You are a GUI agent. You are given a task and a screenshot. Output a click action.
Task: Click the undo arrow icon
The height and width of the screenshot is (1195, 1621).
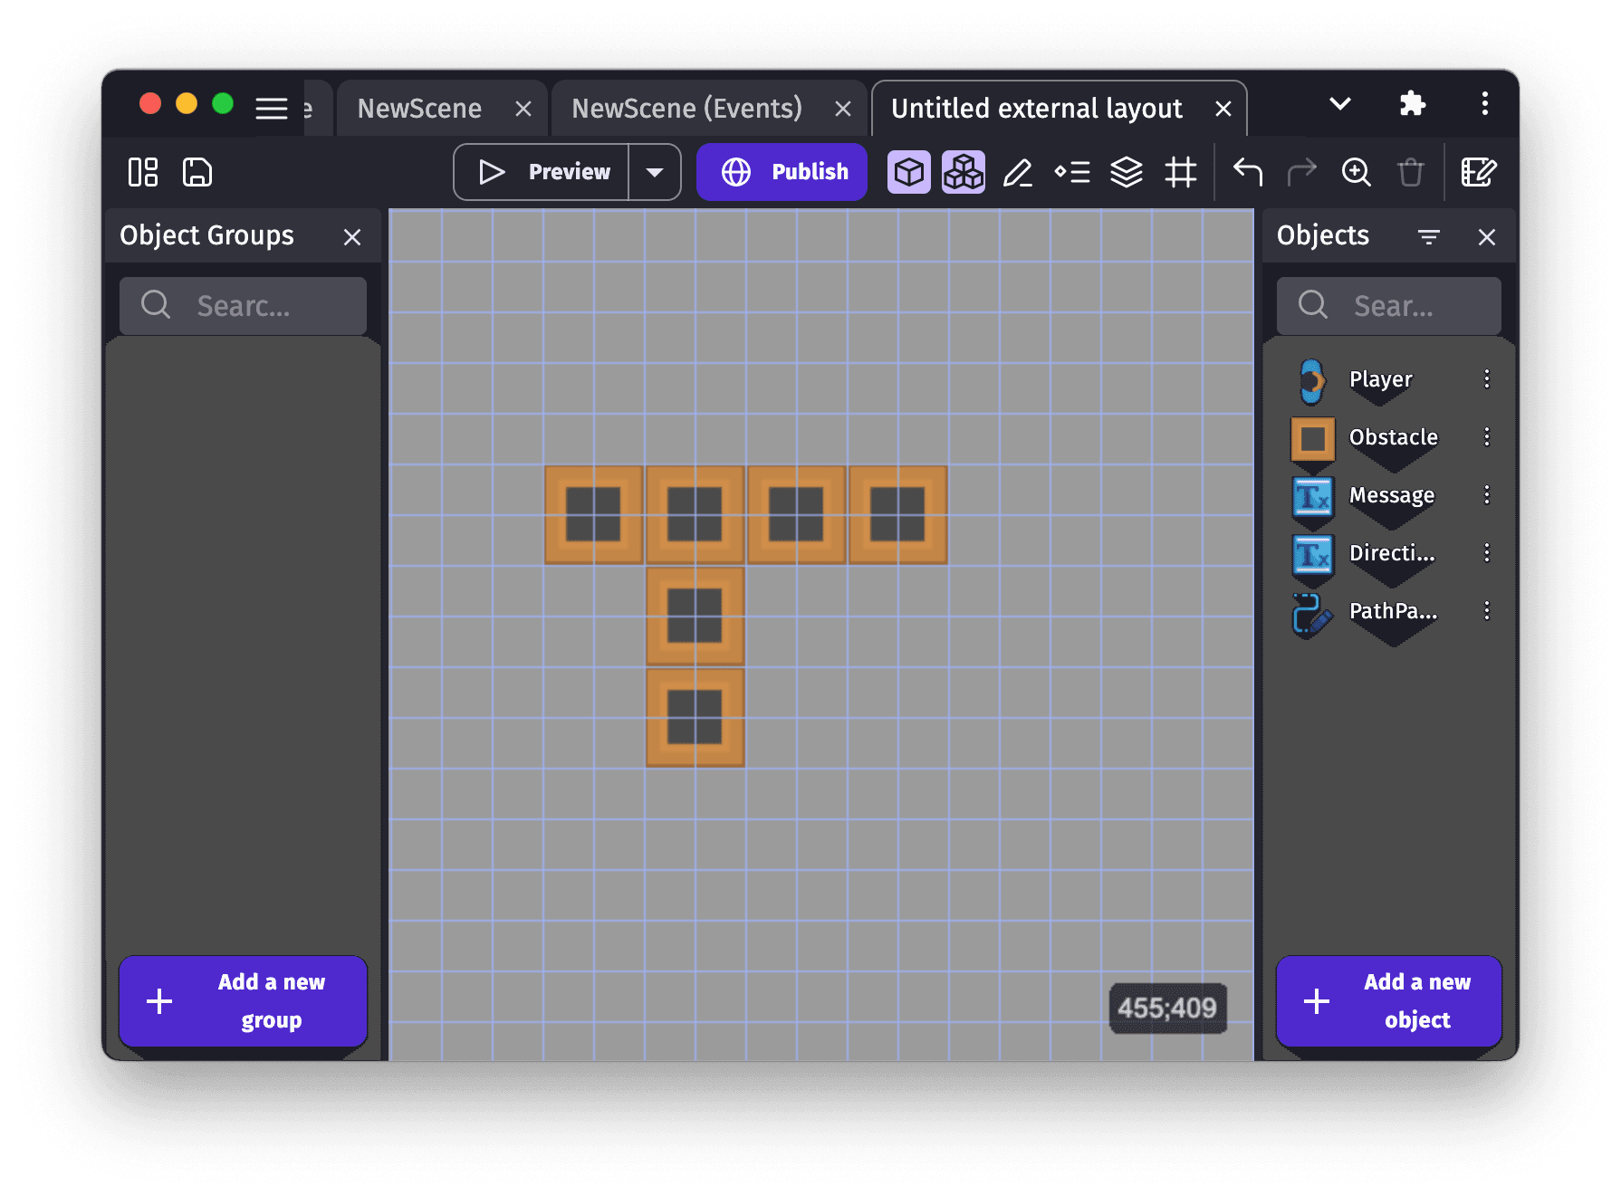[x=1247, y=172]
